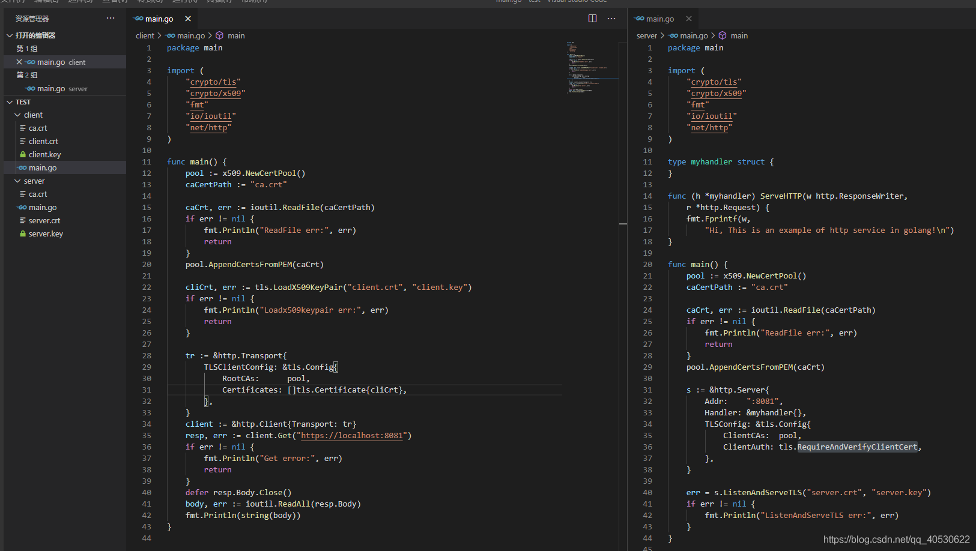Click Go icon beside main.go in client folder

[x=23, y=167]
